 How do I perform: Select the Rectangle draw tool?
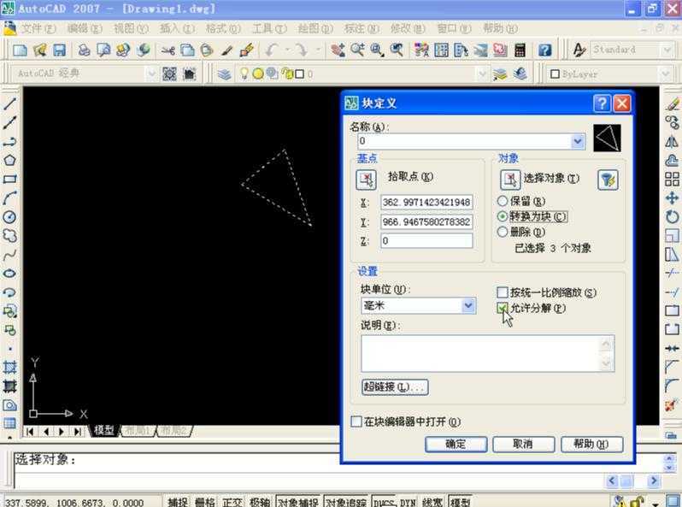[x=9, y=179]
